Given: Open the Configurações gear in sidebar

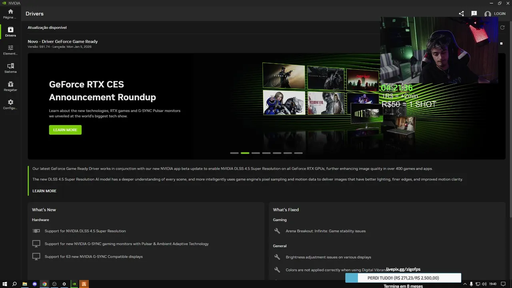Looking at the screenshot, I should coord(10,104).
